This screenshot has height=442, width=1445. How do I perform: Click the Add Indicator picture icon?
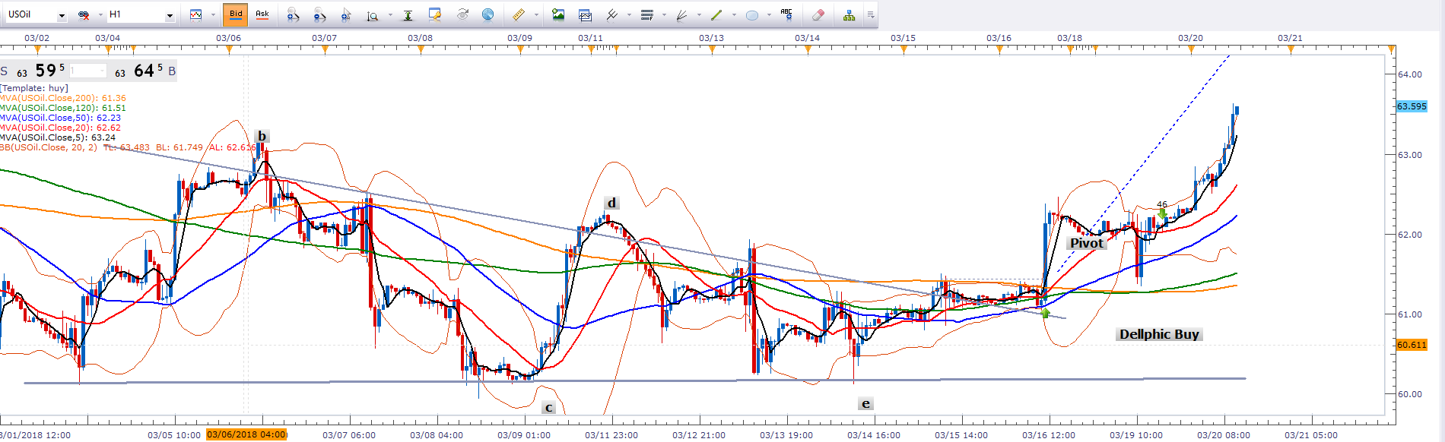pos(558,14)
